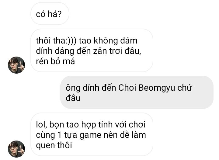Click the word "chứ" in the gray bubble
The image size is (219, 160).
point(185,88)
